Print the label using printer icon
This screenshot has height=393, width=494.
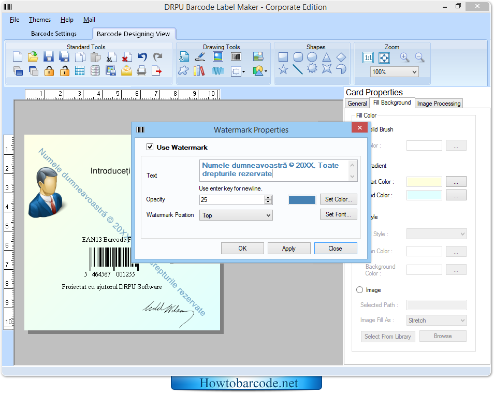click(x=141, y=71)
